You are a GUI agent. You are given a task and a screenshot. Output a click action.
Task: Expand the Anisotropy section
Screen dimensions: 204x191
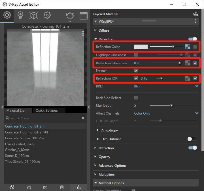click(x=98, y=130)
